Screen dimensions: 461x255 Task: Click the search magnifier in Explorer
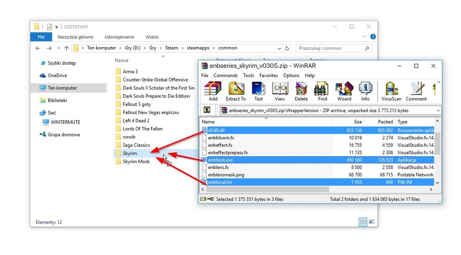[x=367, y=48]
